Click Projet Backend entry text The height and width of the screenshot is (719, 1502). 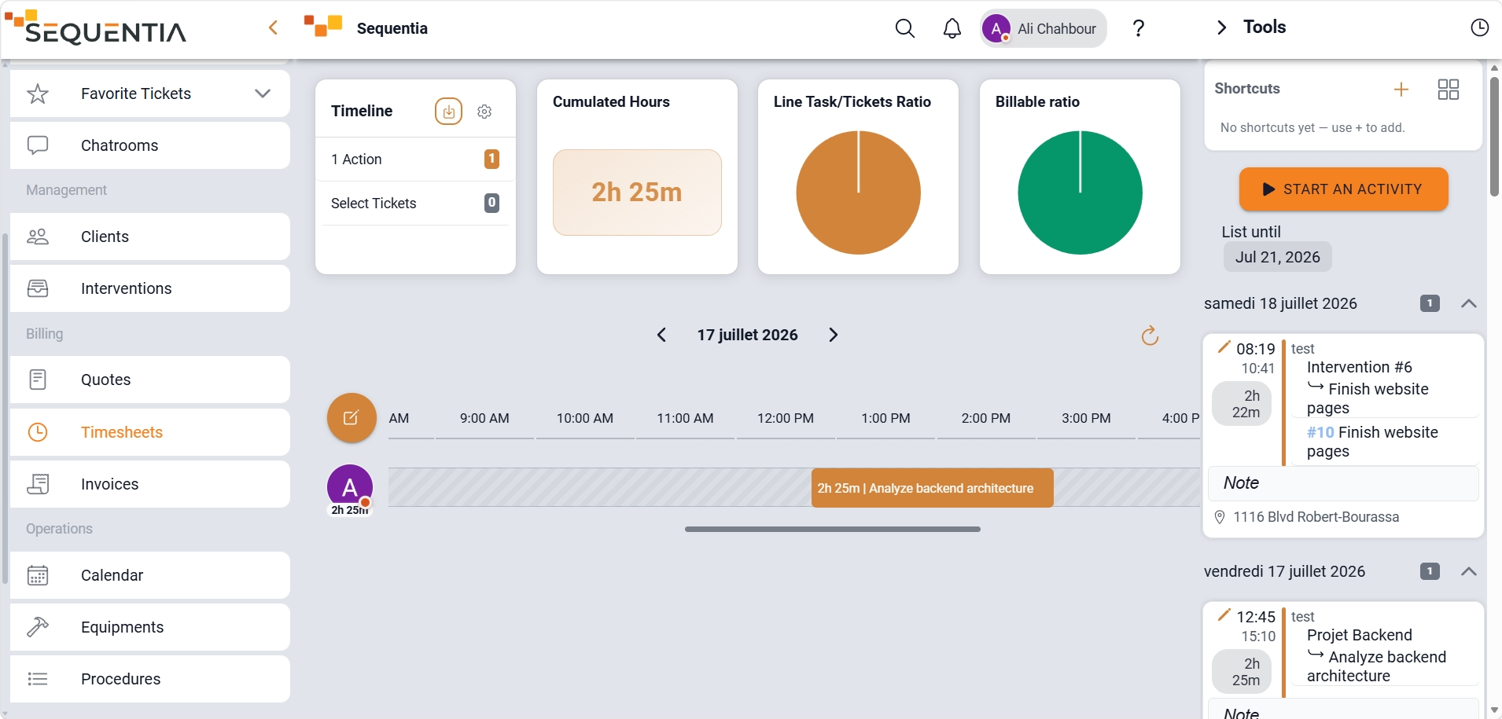pyautogui.click(x=1359, y=635)
